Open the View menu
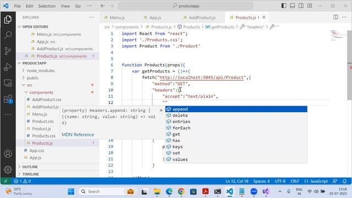 click(x=65, y=6)
